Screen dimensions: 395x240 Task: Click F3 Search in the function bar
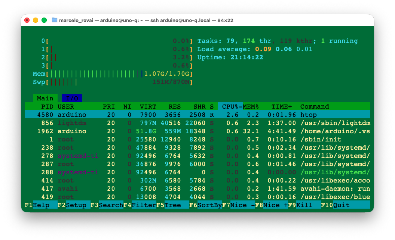pos(107,205)
